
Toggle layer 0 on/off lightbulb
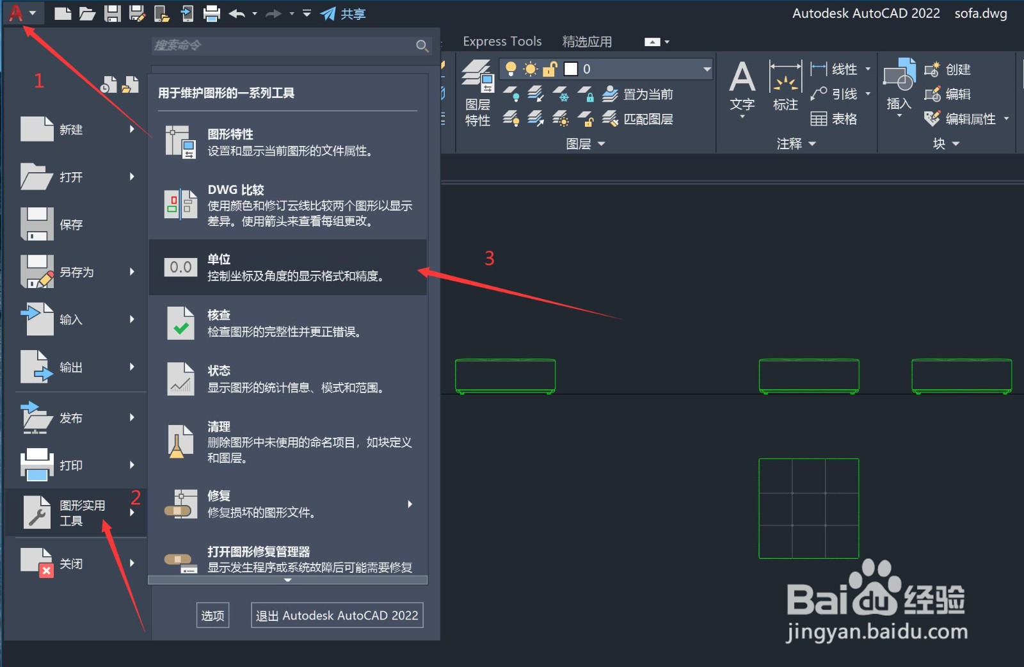pos(511,68)
